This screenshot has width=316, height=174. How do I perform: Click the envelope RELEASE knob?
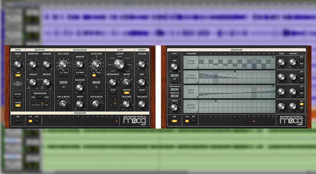pos(46,82)
